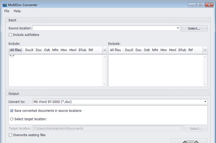Choose the Select target location radio button
Viewport: 216px width, 143px height.
tap(12, 119)
